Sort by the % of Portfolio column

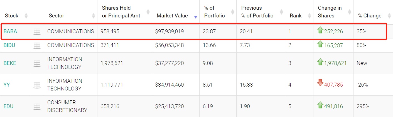[214, 12]
